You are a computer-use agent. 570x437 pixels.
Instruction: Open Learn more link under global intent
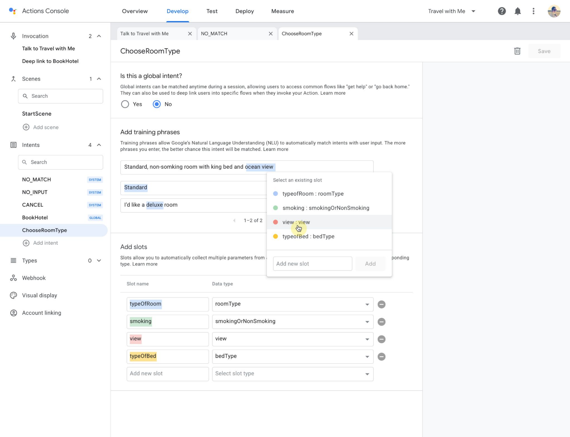click(x=333, y=93)
